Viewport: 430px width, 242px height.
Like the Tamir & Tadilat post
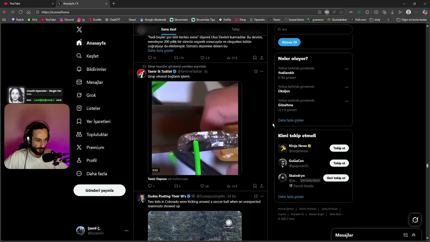pos(202,186)
